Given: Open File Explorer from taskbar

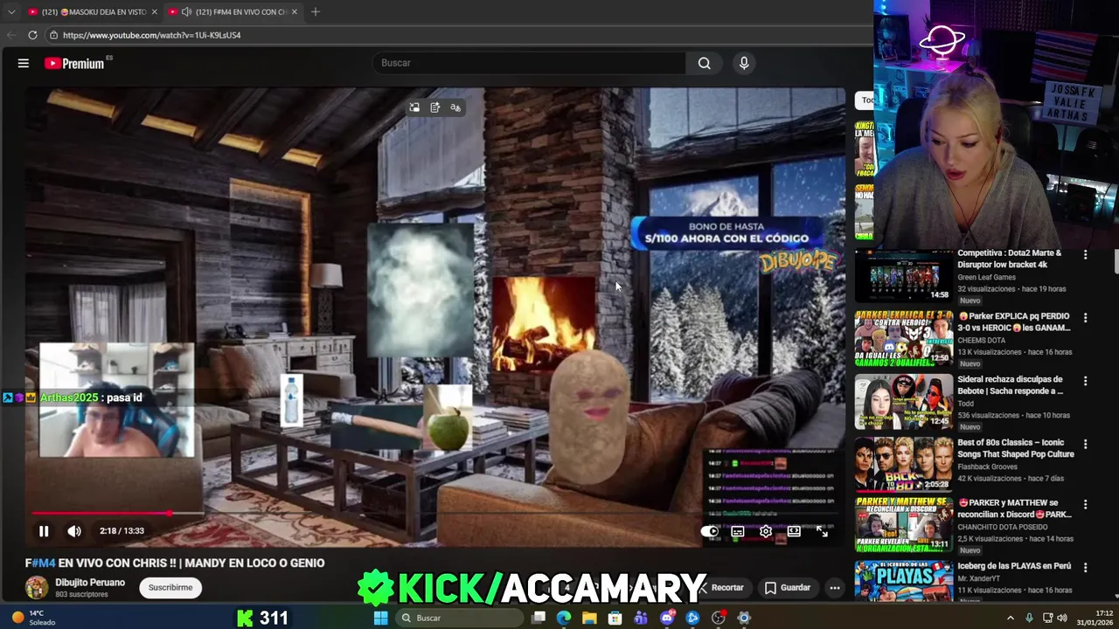Looking at the screenshot, I should pos(589,618).
